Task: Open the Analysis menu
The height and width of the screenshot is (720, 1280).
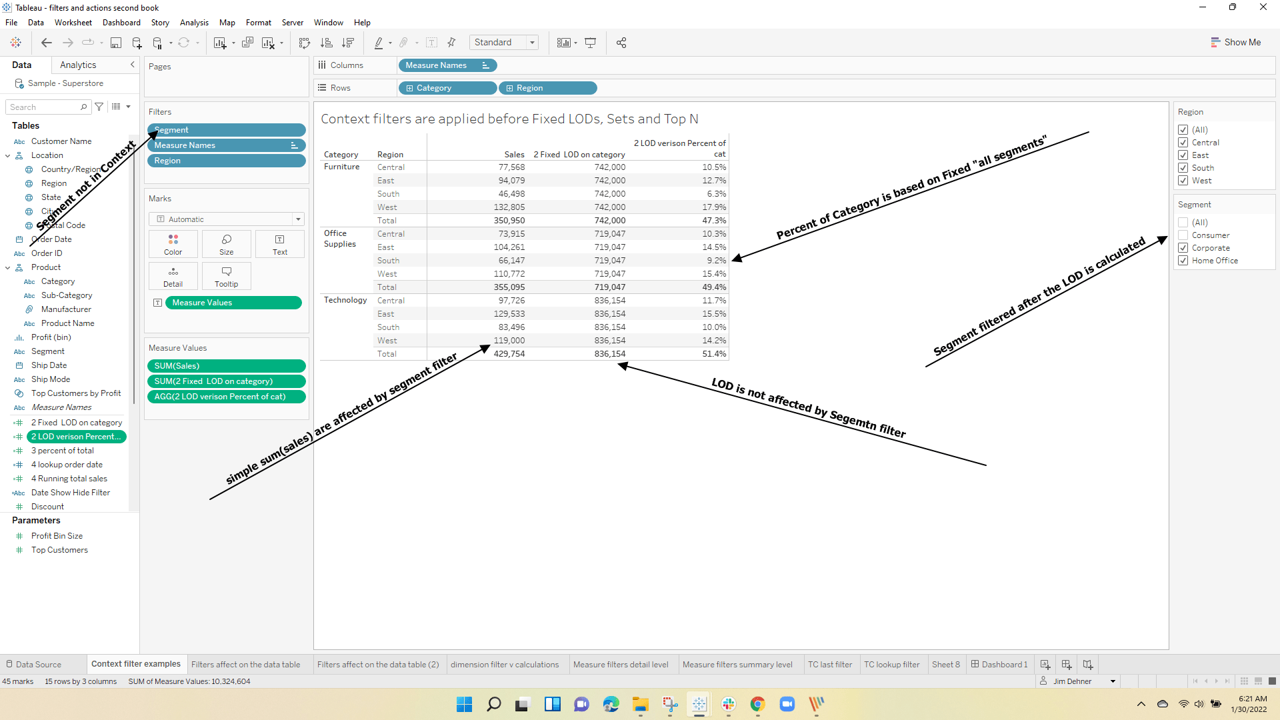Action: click(194, 22)
